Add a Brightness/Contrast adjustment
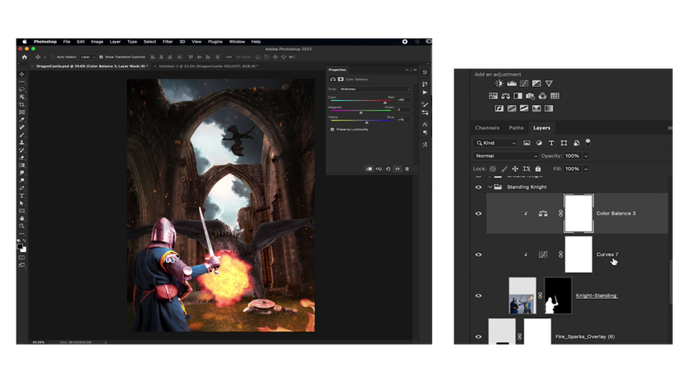Image resolution: width=690 pixels, height=384 pixels. 499,84
